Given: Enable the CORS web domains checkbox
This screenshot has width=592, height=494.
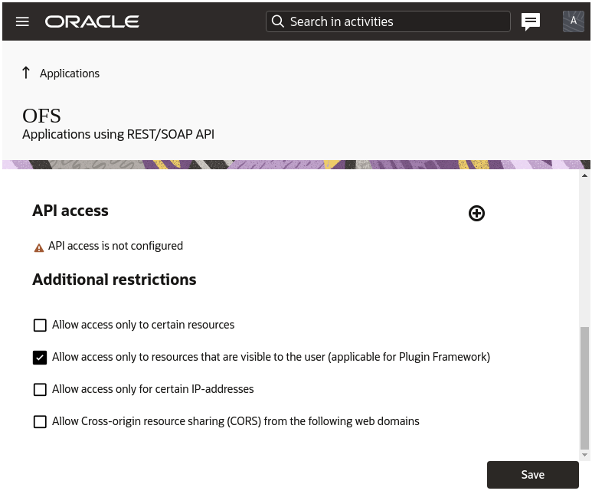Looking at the screenshot, I should [40, 421].
